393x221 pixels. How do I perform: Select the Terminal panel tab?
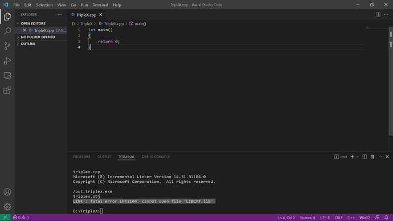(126, 157)
